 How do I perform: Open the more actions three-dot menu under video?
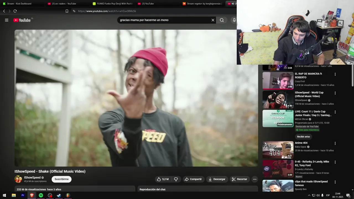click(x=255, y=179)
